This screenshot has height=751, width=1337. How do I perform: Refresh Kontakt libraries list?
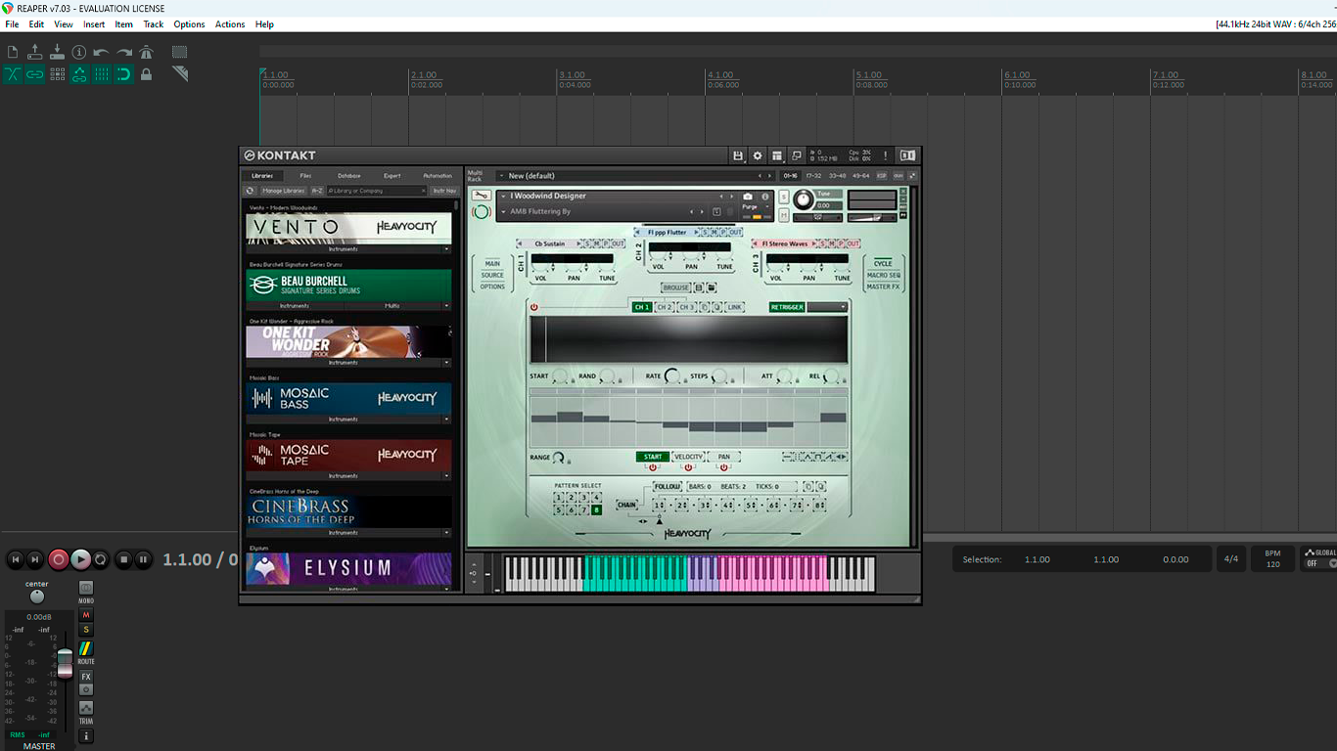(251, 191)
